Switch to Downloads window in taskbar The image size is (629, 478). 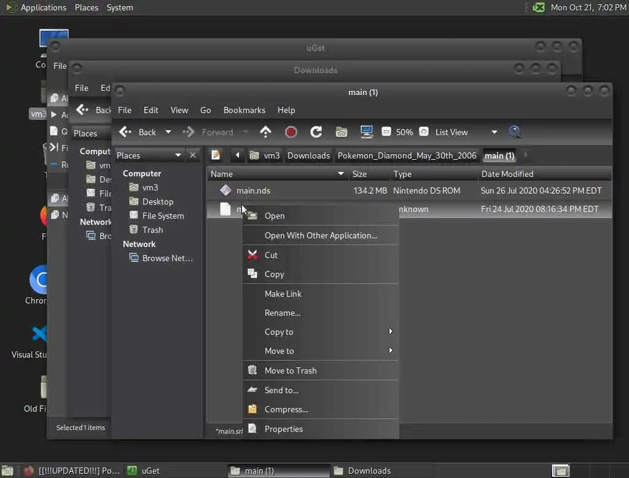tap(383, 471)
